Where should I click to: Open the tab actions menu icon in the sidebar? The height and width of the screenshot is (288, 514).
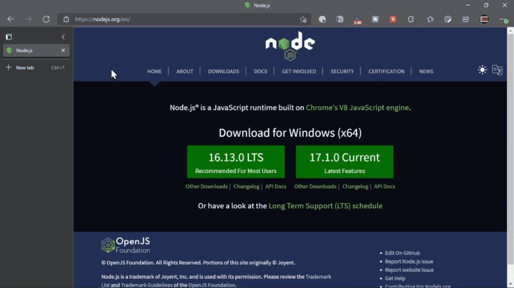tap(9, 37)
